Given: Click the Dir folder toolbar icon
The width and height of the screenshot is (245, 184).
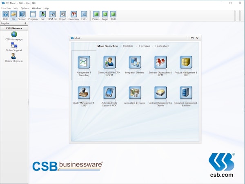Looking at the screenshot, I should point(13,16).
